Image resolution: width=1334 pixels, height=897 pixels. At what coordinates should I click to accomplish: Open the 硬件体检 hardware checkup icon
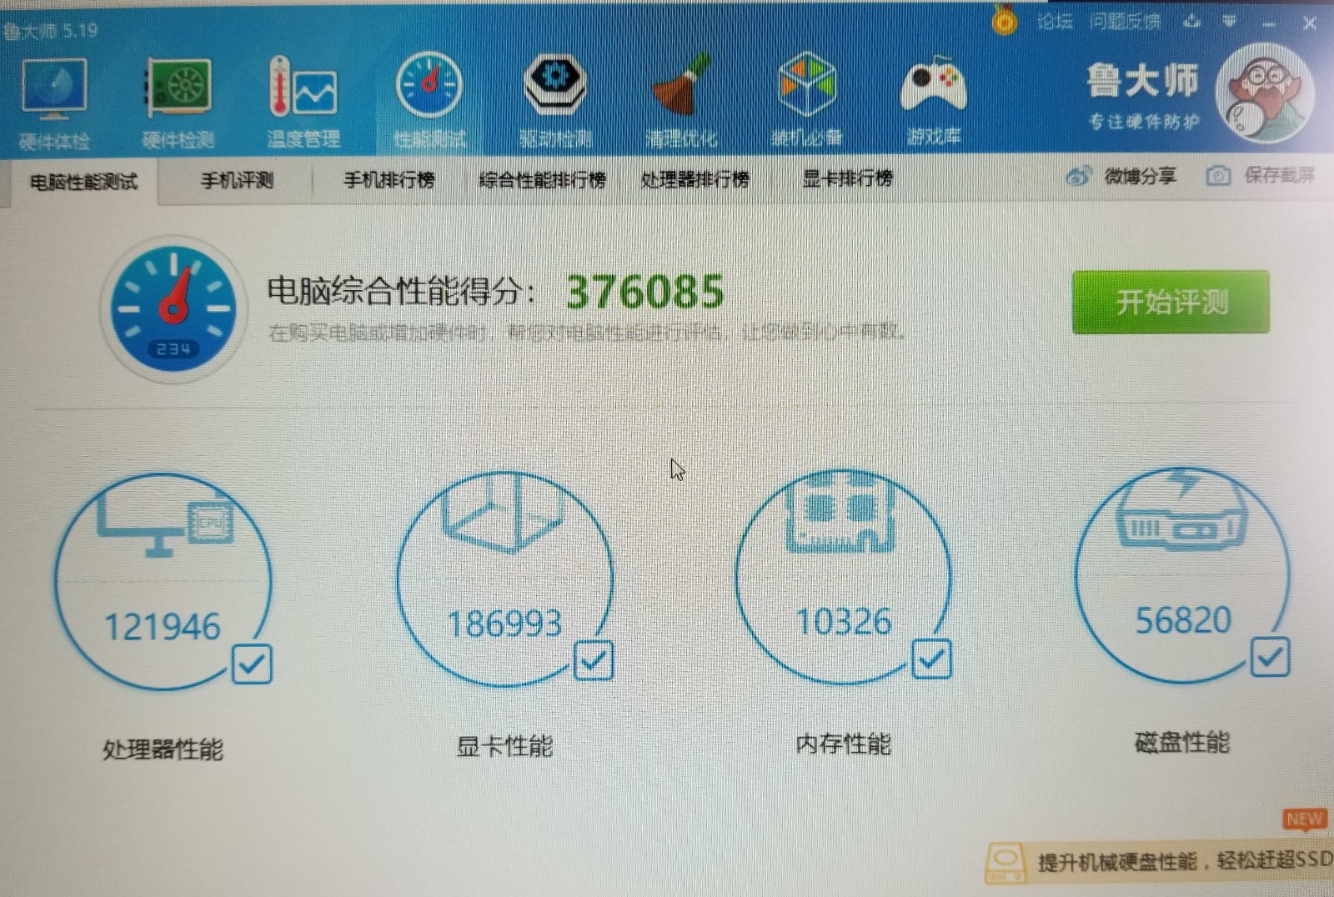(54, 102)
